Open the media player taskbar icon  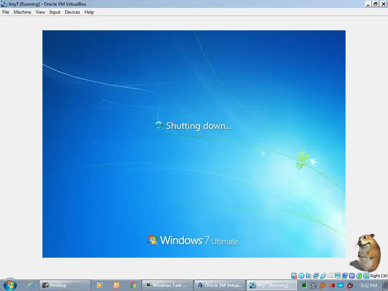[100, 285]
